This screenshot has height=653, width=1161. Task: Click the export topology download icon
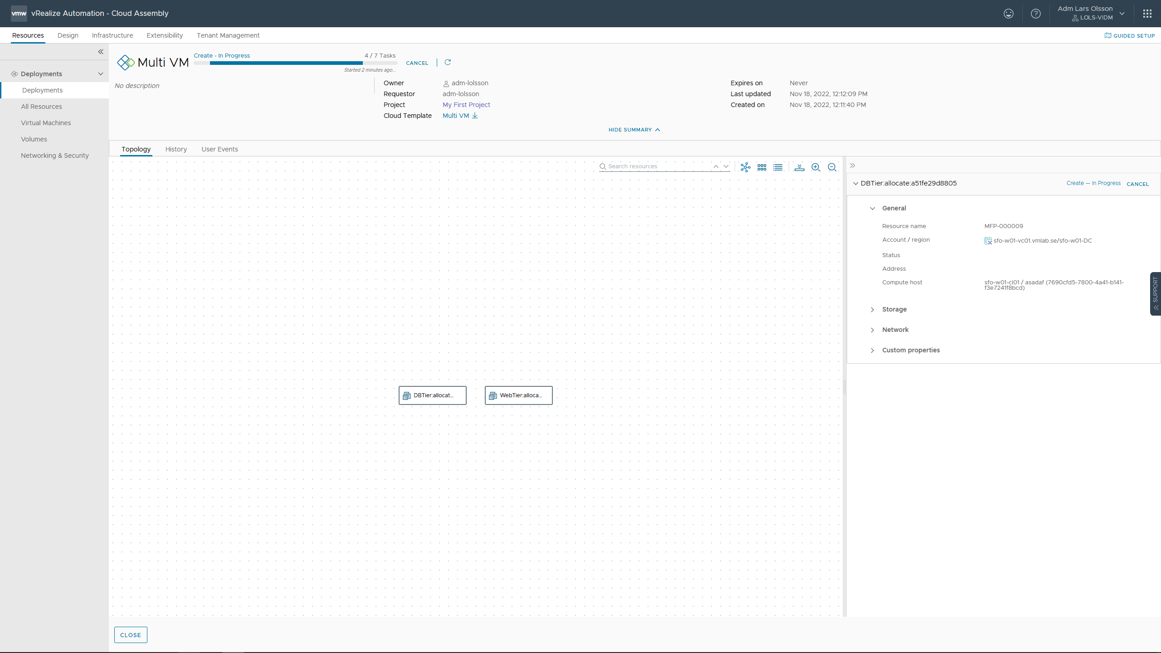[x=800, y=167]
